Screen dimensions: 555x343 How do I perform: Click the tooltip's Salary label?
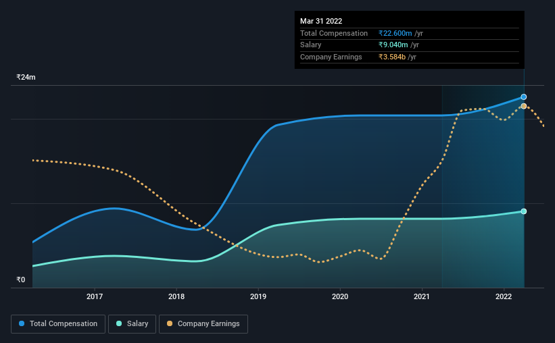coord(310,45)
